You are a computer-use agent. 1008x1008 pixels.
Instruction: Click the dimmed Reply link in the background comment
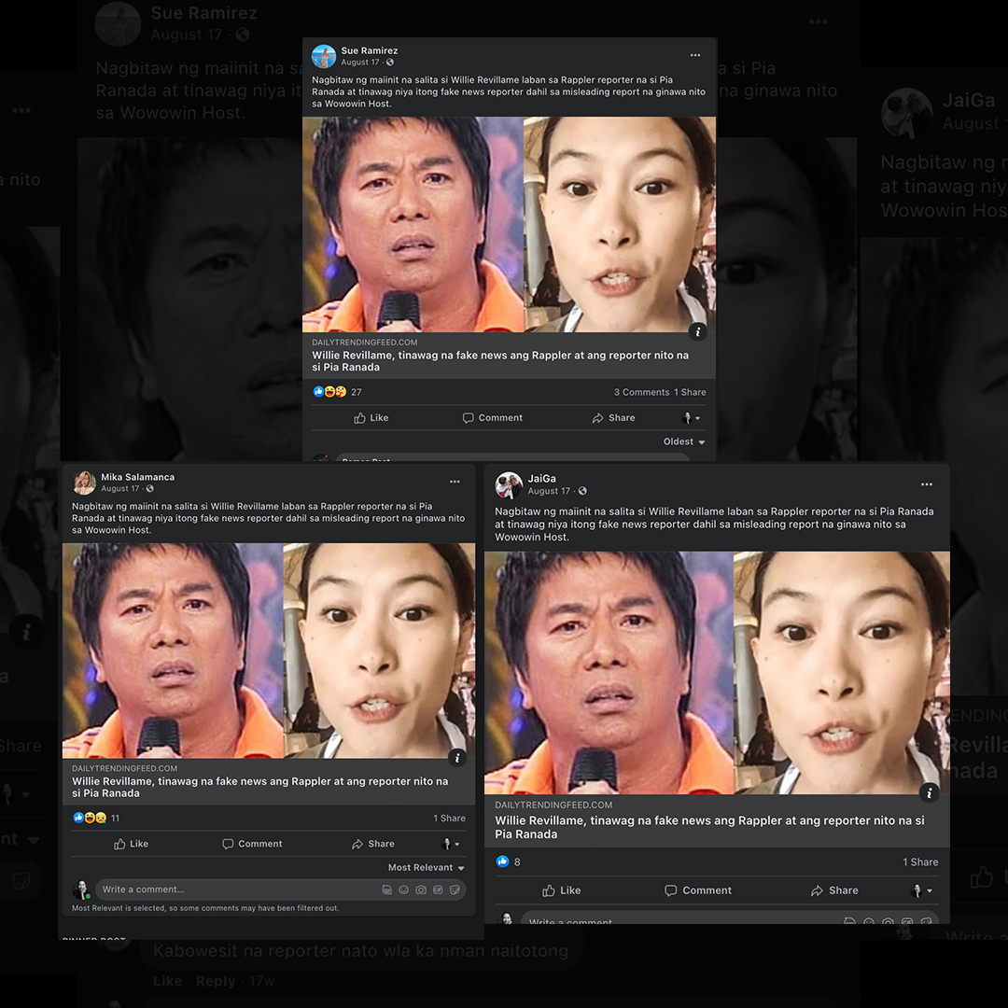(216, 981)
